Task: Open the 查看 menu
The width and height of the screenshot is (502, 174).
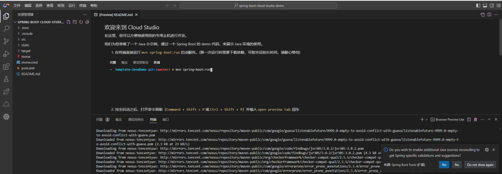Action: click(x=50, y=6)
